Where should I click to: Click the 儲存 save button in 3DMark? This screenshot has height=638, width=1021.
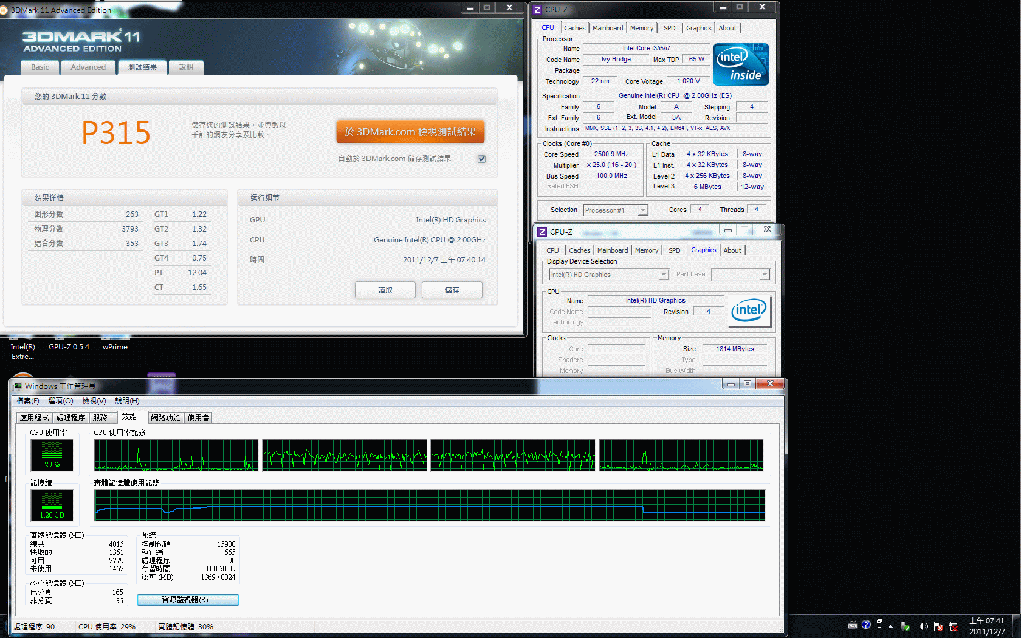coord(452,290)
